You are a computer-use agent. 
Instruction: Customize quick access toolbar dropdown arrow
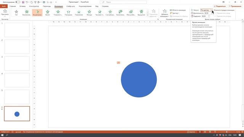pyautogui.click(x=56, y=2)
